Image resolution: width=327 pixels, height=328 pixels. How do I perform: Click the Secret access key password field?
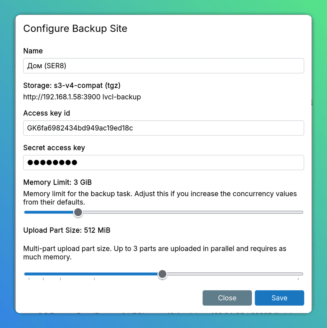(163, 163)
